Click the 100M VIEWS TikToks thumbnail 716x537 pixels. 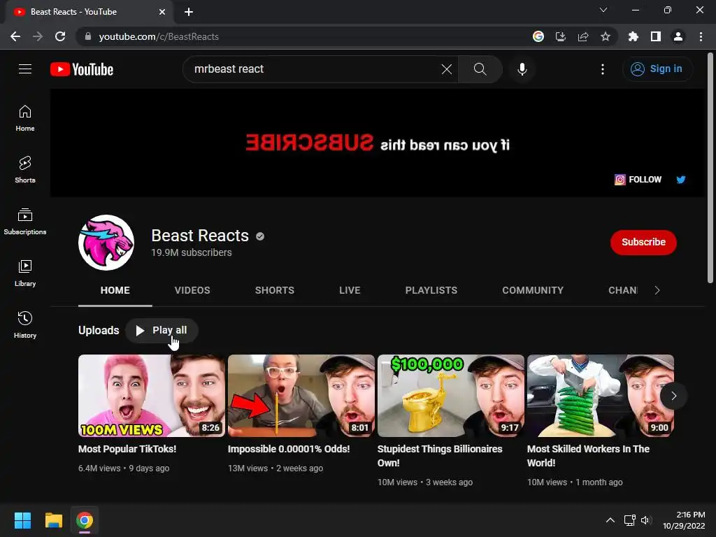pyautogui.click(x=152, y=396)
